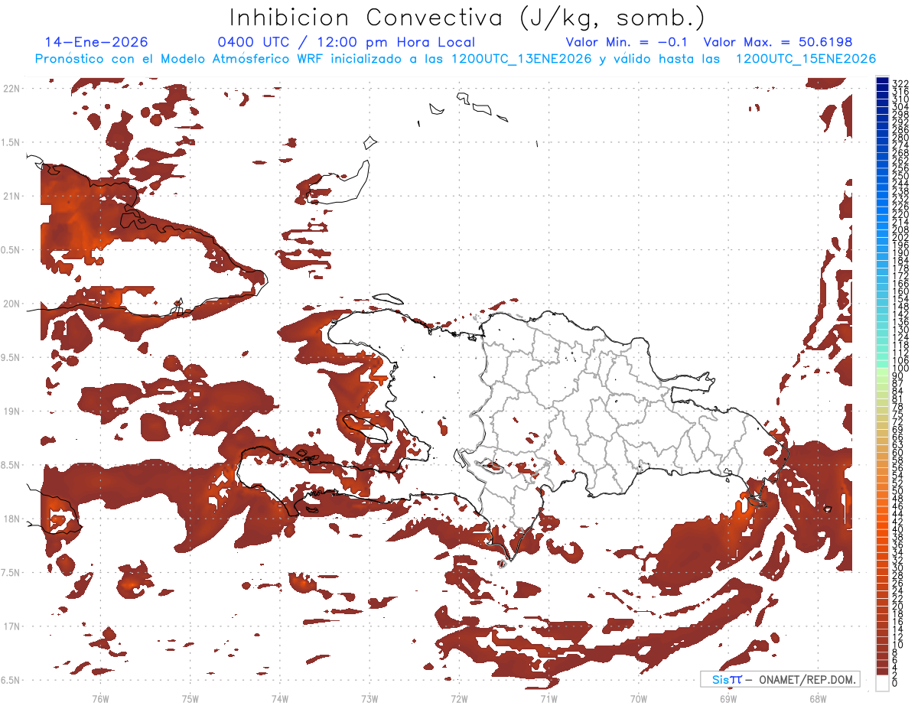Click the "20N" latitude label

pyautogui.click(x=11, y=304)
